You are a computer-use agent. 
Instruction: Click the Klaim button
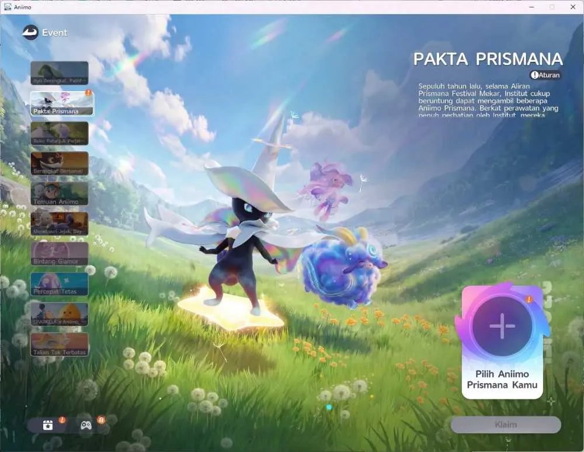coord(506,425)
